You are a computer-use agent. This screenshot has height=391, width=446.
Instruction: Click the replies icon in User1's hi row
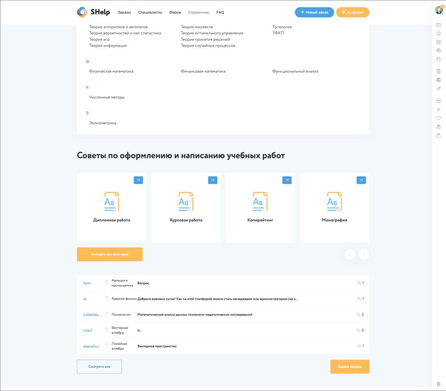[x=358, y=330]
